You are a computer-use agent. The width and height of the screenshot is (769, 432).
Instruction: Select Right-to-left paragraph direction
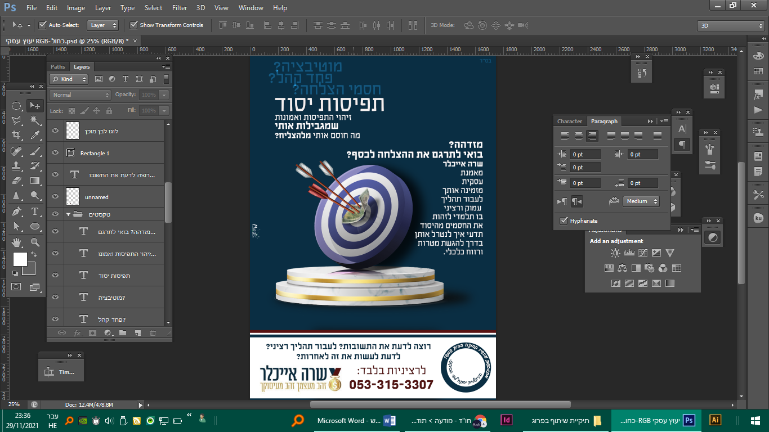577,201
